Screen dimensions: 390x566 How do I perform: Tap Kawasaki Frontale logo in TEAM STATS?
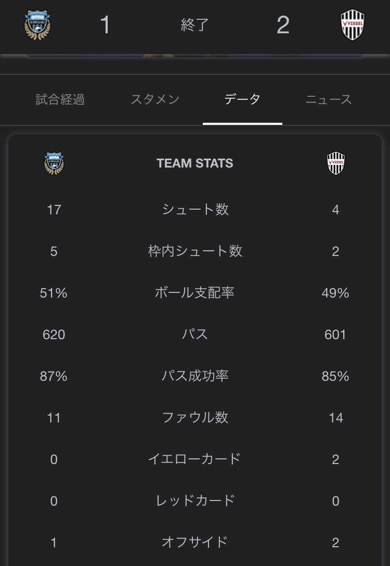[x=54, y=163]
